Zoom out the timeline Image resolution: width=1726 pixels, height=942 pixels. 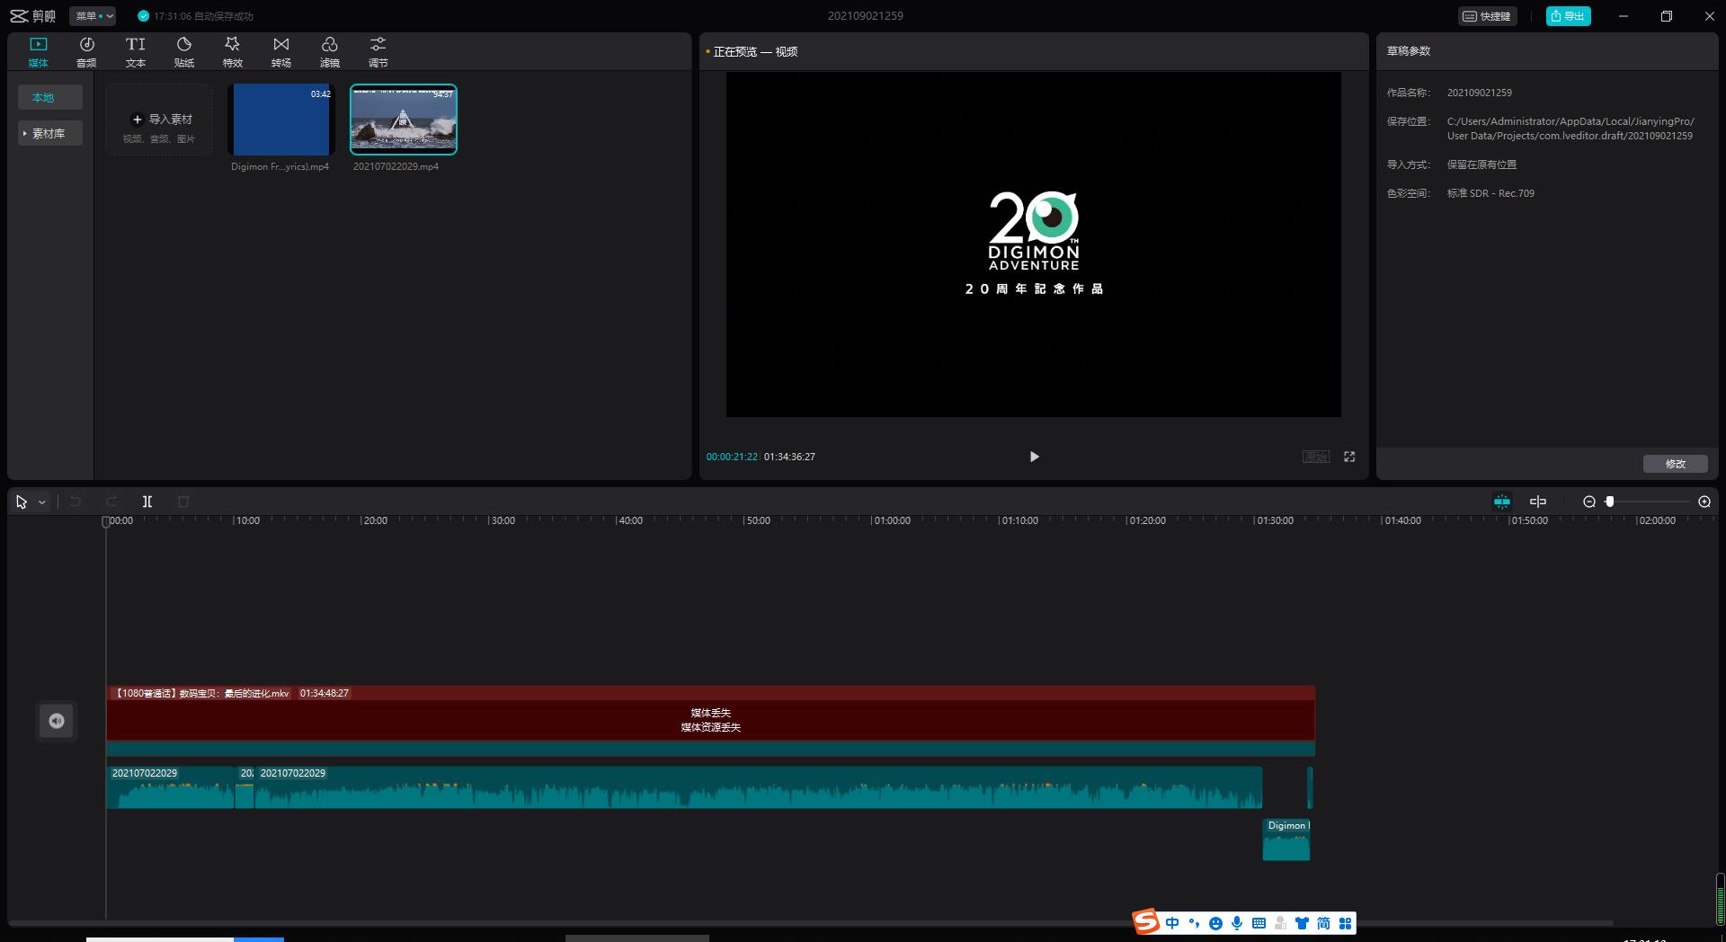click(x=1589, y=502)
